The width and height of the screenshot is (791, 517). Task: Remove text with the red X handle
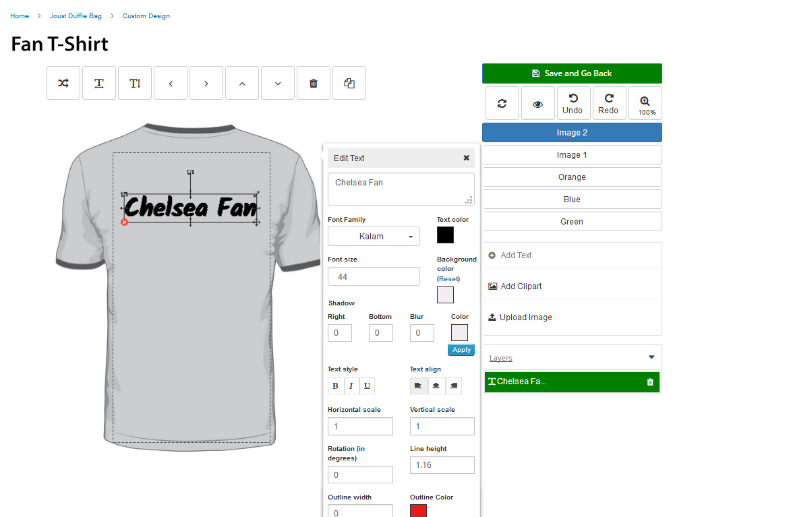(x=125, y=222)
